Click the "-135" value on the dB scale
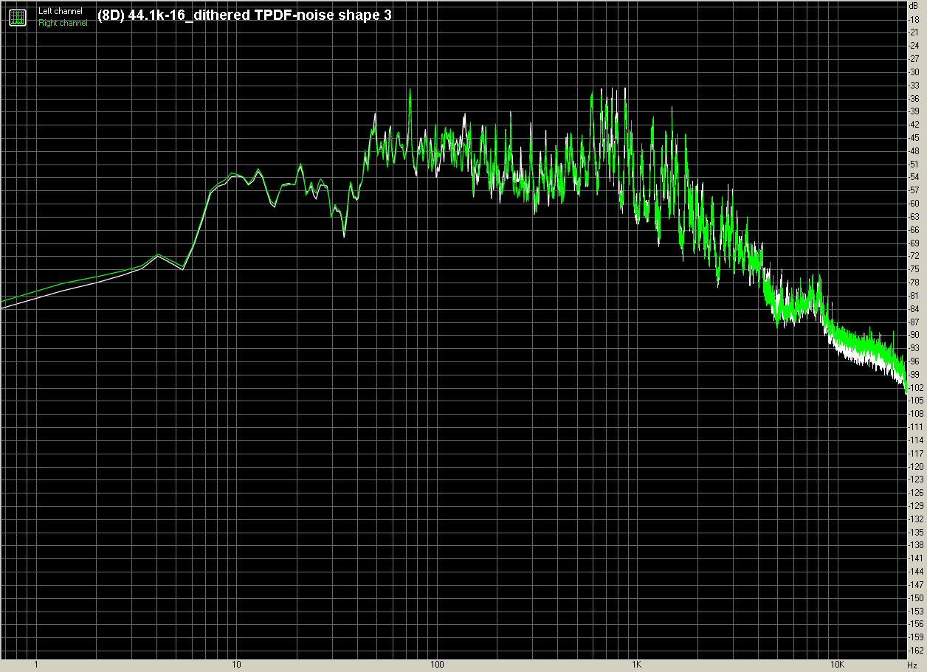Screen dimensions: 927x672 (916, 531)
